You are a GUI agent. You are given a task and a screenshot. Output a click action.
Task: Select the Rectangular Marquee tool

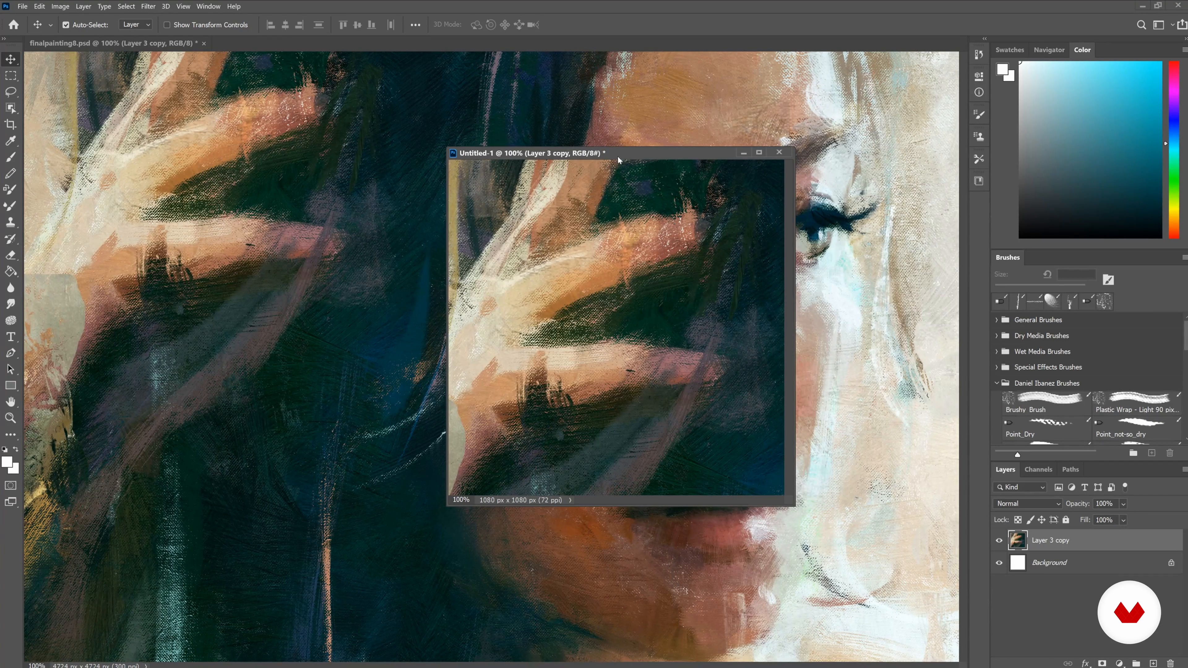[11, 75]
